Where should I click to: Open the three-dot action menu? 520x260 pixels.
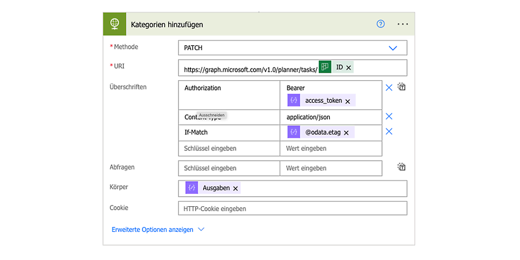click(x=403, y=24)
